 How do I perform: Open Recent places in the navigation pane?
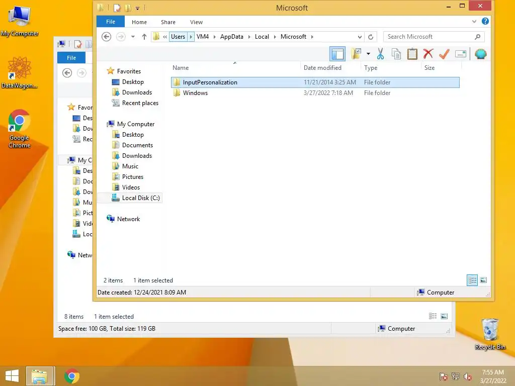tap(140, 103)
